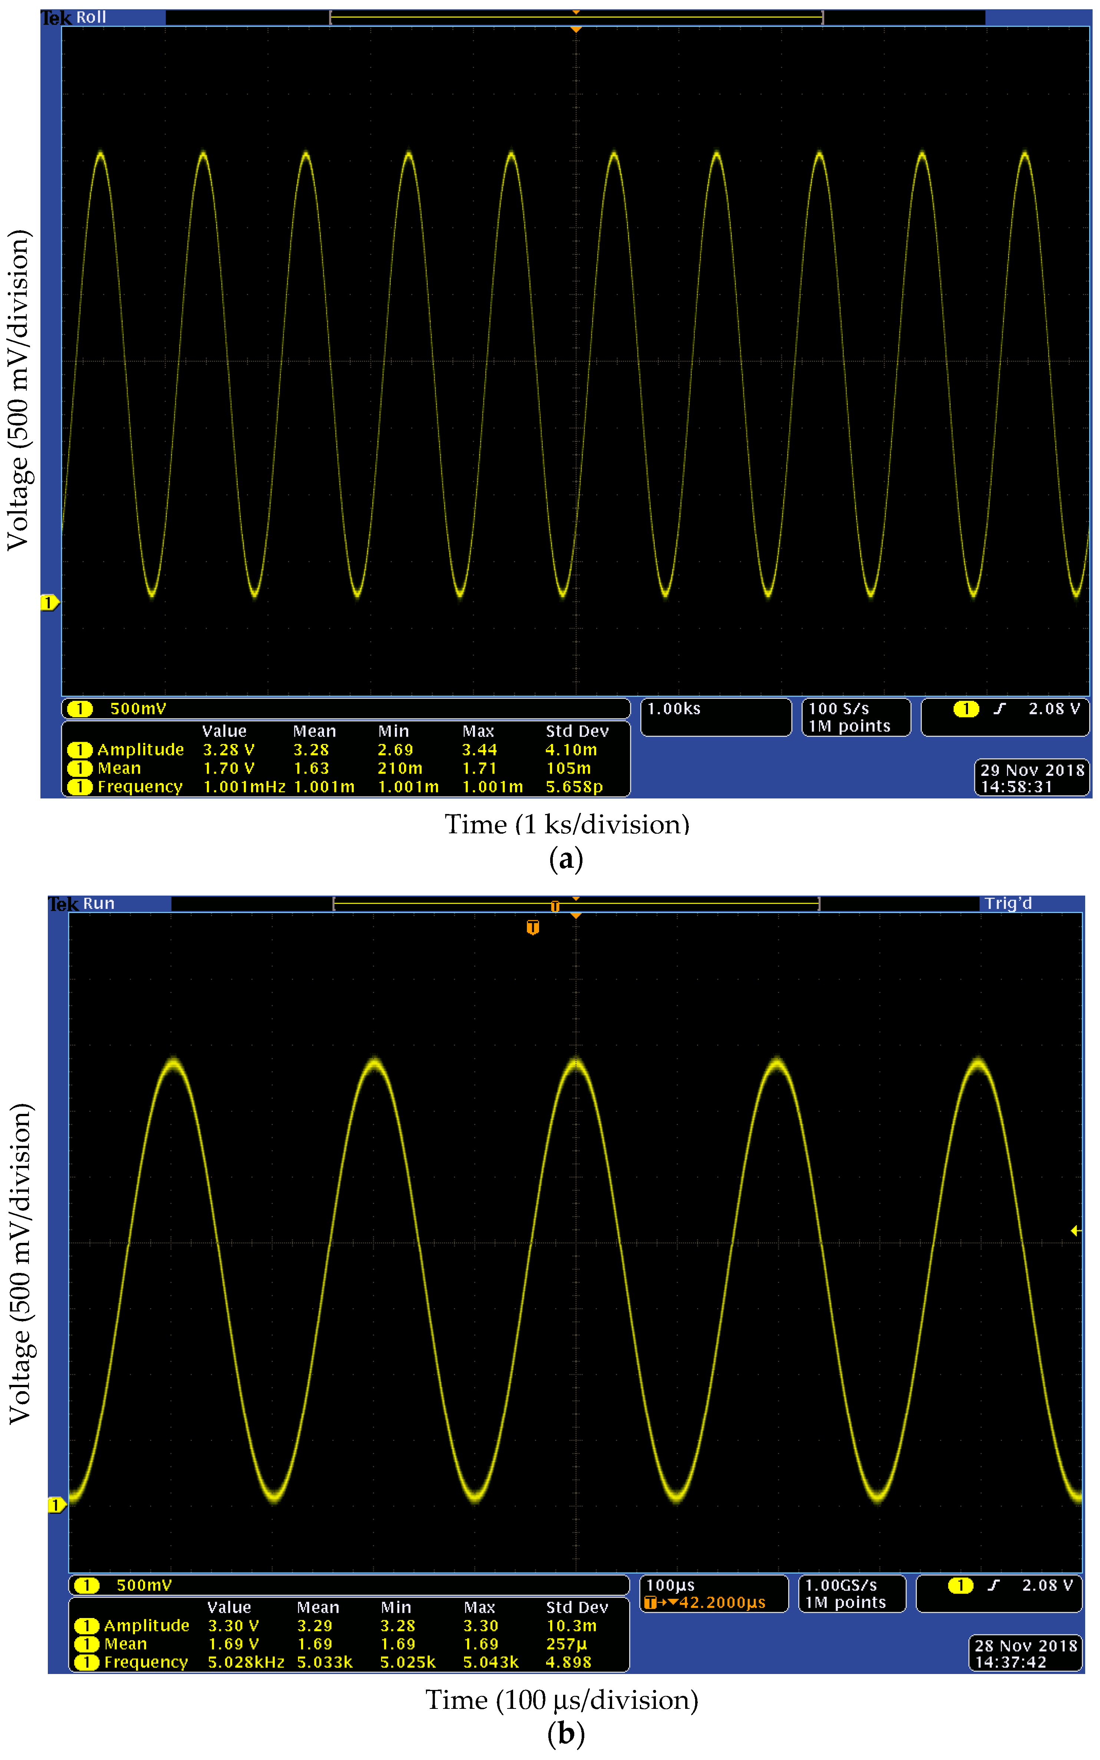
Task: Click the Std Dev column header in panel (a)
Action: [577, 732]
